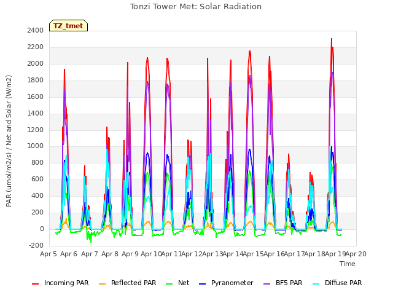This screenshot has height=295, width=393.
Task: Click the Incoming PAR peak on Apr 15
Action: coord(250,51)
